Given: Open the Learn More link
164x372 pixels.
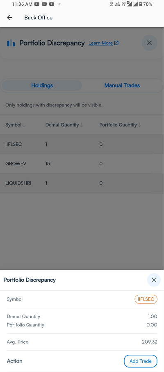Looking at the screenshot, I should pyautogui.click(x=100, y=43).
